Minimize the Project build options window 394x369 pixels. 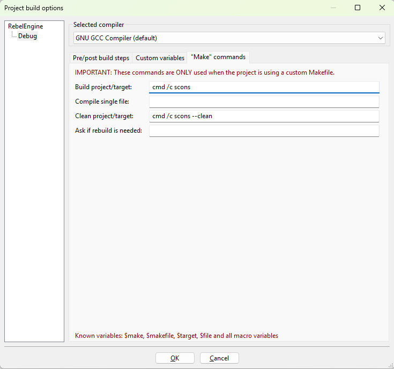coord(333,8)
